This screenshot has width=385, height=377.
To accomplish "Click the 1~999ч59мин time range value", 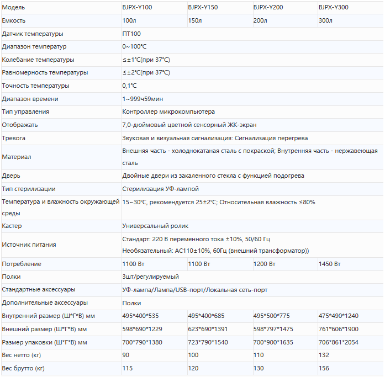I will [x=143, y=99].
